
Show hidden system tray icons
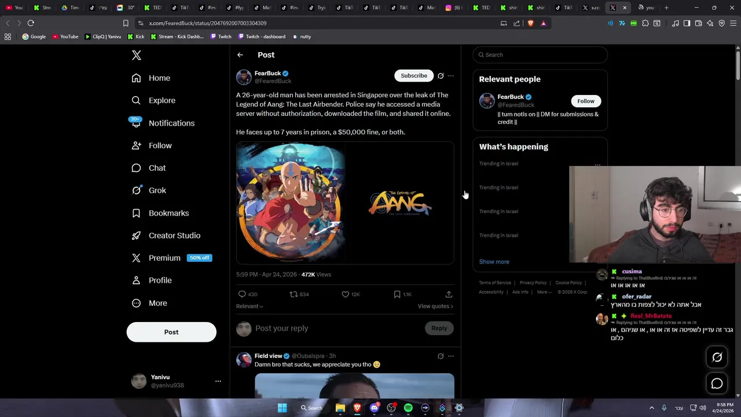point(651,408)
